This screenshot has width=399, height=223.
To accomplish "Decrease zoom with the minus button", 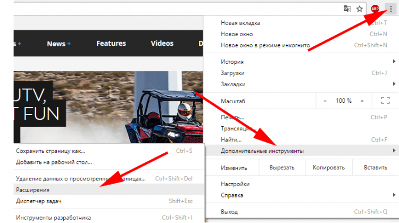I will (325, 100).
